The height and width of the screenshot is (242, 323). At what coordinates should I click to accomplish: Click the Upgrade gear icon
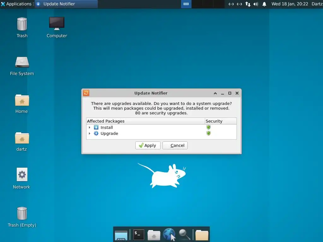[x=96, y=133]
